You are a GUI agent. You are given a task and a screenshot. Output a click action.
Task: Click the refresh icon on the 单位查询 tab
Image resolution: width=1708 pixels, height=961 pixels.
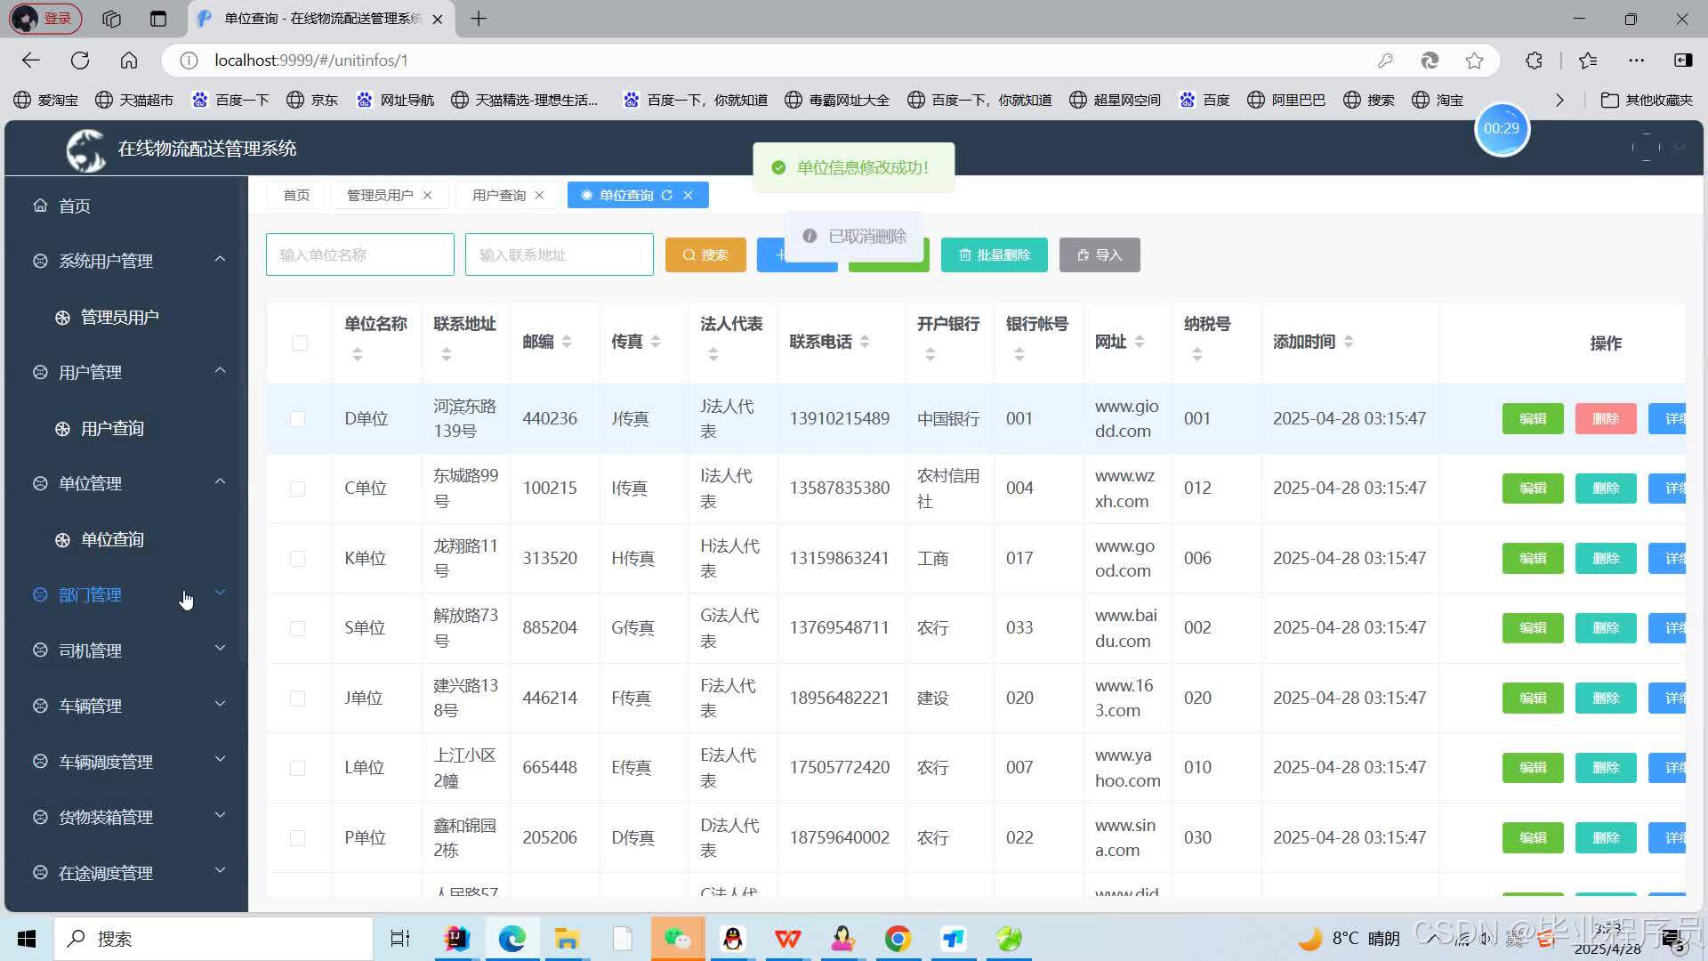[x=666, y=195]
